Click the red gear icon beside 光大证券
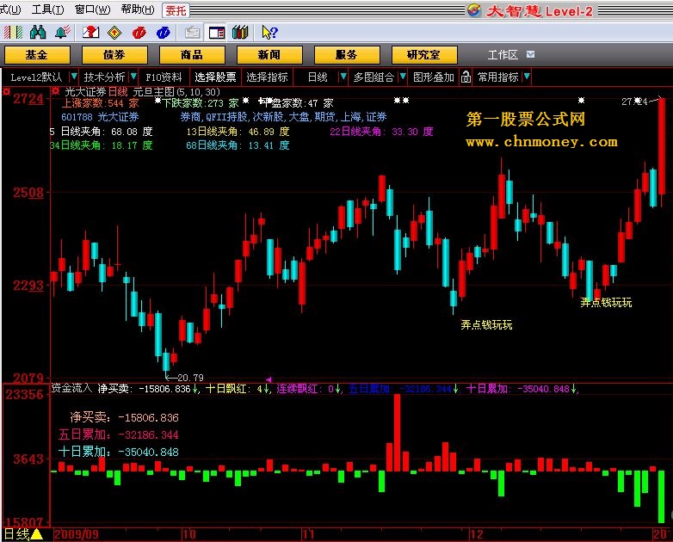The width and height of the screenshot is (673, 542). tap(55, 91)
